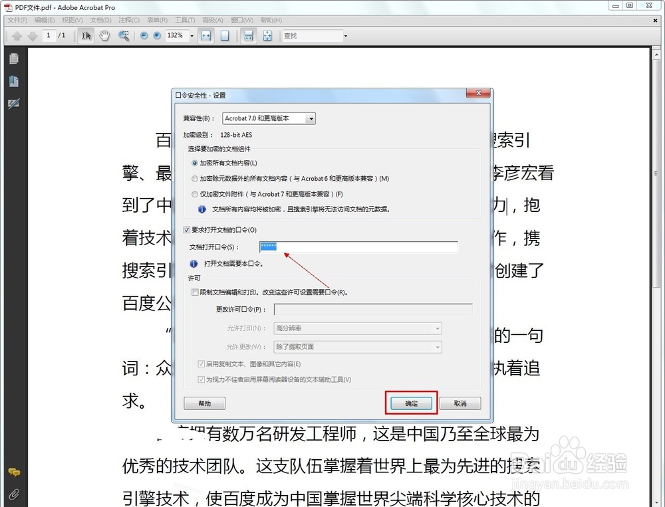
Task: Open the Signatures panel in sidebar
Action: tap(13, 104)
